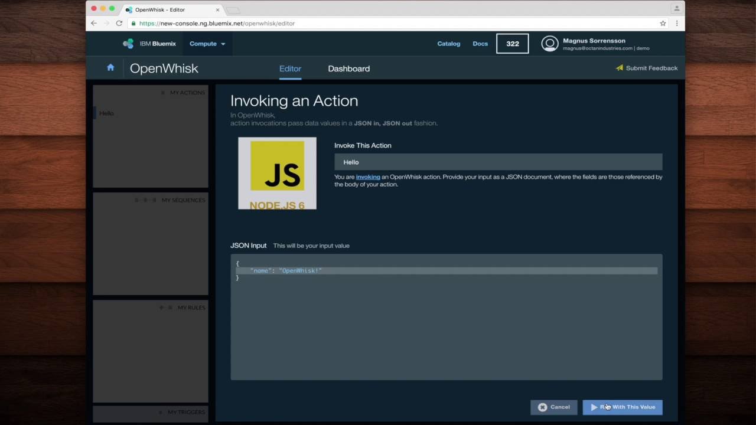Click the IBM Bluemix logo icon
Image resolution: width=756 pixels, height=425 pixels.
[x=128, y=44]
